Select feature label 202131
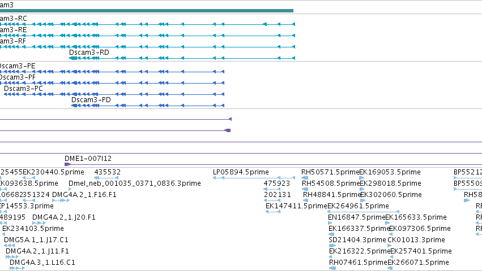This screenshot has width=482, height=271. [x=278, y=195]
